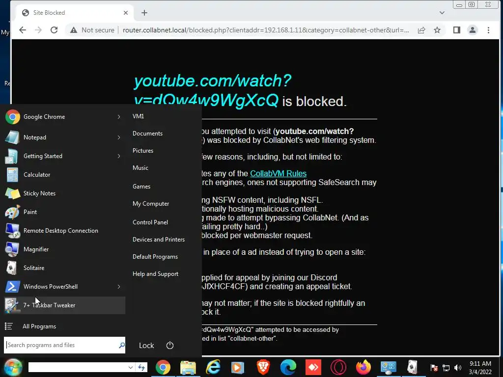Open Documents from the Start menu
The height and width of the screenshot is (377, 503).
tap(147, 134)
